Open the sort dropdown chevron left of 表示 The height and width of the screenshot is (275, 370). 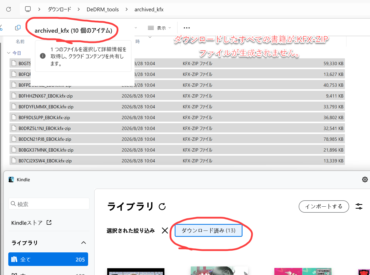[136, 28]
